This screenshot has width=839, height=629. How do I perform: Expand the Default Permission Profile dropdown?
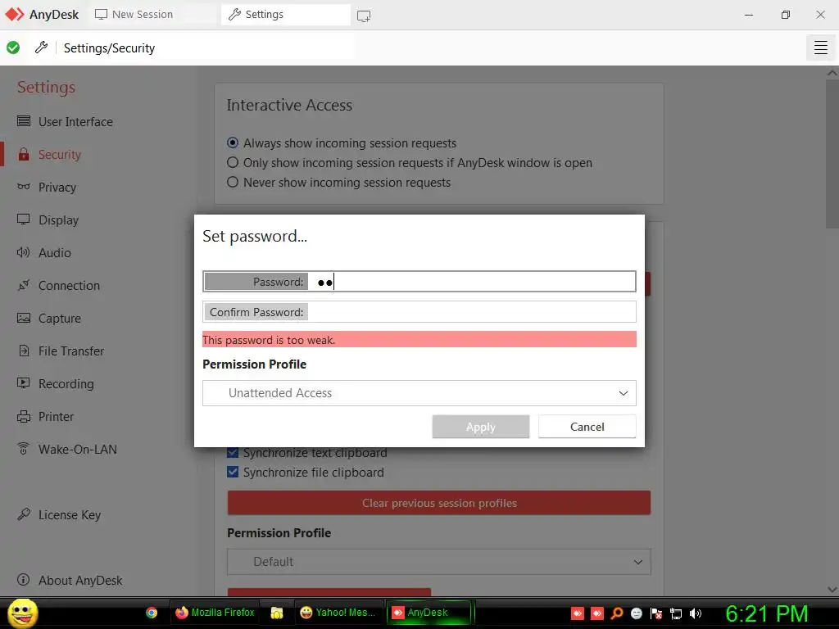[439, 562]
